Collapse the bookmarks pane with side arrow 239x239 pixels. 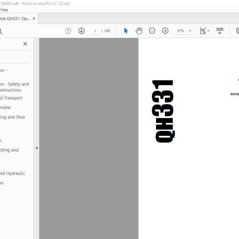pyautogui.click(x=37, y=148)
